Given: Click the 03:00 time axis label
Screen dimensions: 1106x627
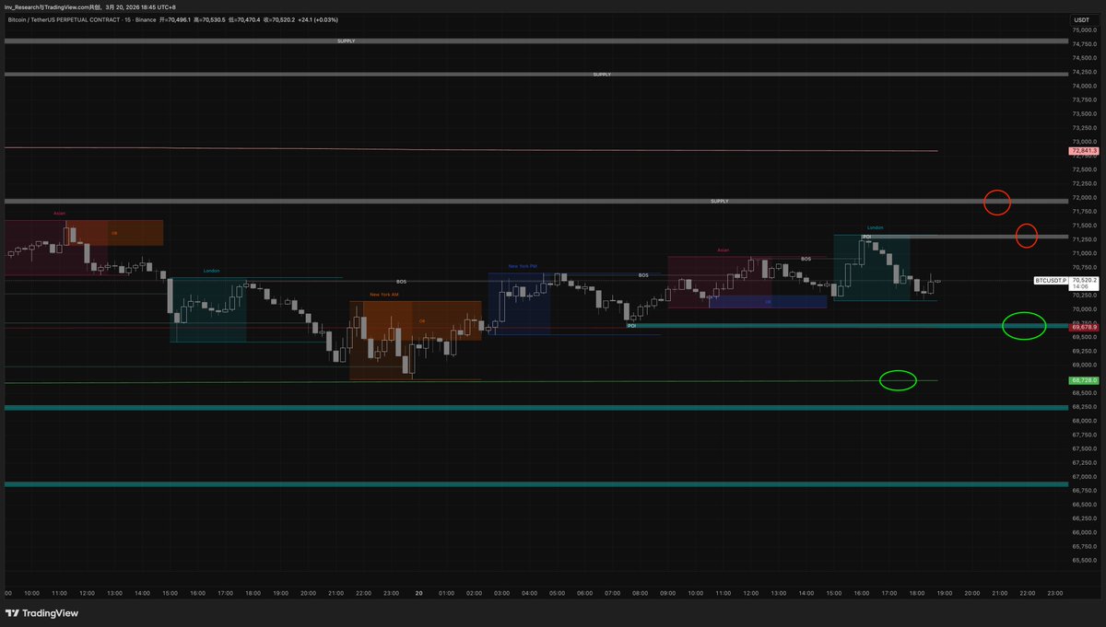Looking at the screenshot, I should click(x=502, y=594).
